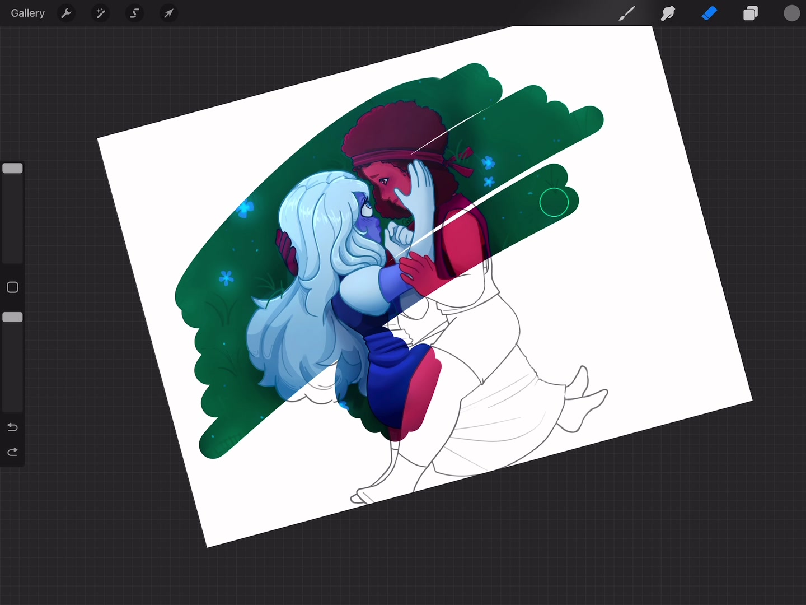Open the Layers panel
The width and height of the screenshot is (806, 605).
click(751, 13)
